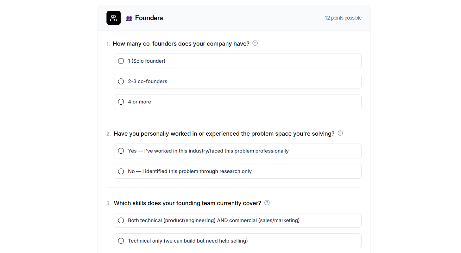Select the "1 (Solo founder)" radio button
Image resolution: width=461 pixels, height=253 pixels.
point(121,61)
